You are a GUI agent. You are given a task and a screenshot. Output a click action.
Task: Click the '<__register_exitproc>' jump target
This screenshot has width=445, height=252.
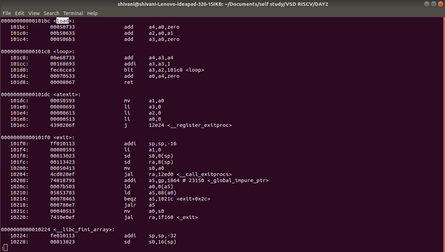(199, 125)
